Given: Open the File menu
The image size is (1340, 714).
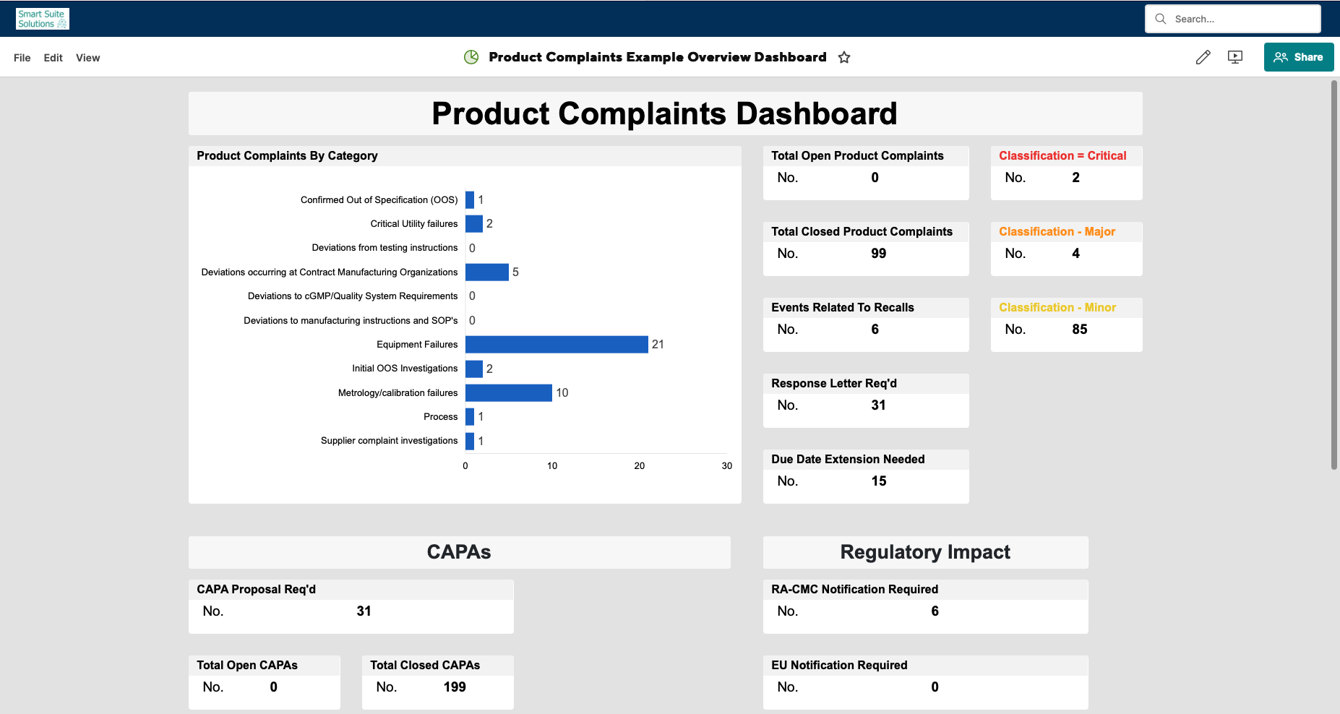Looking at the screenshot, I should click(22, 58).
